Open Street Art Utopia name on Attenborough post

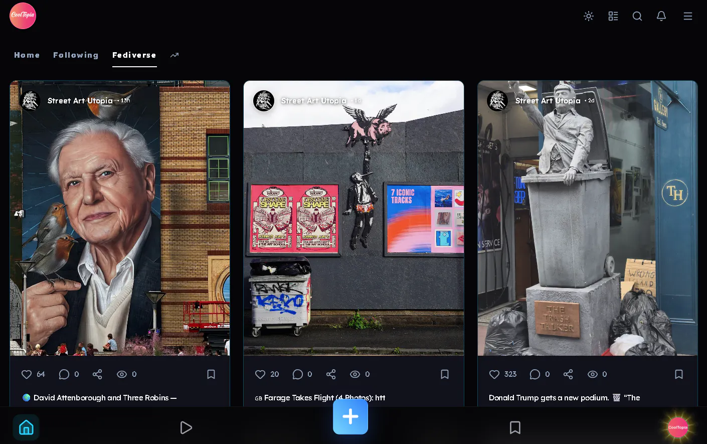80,101
